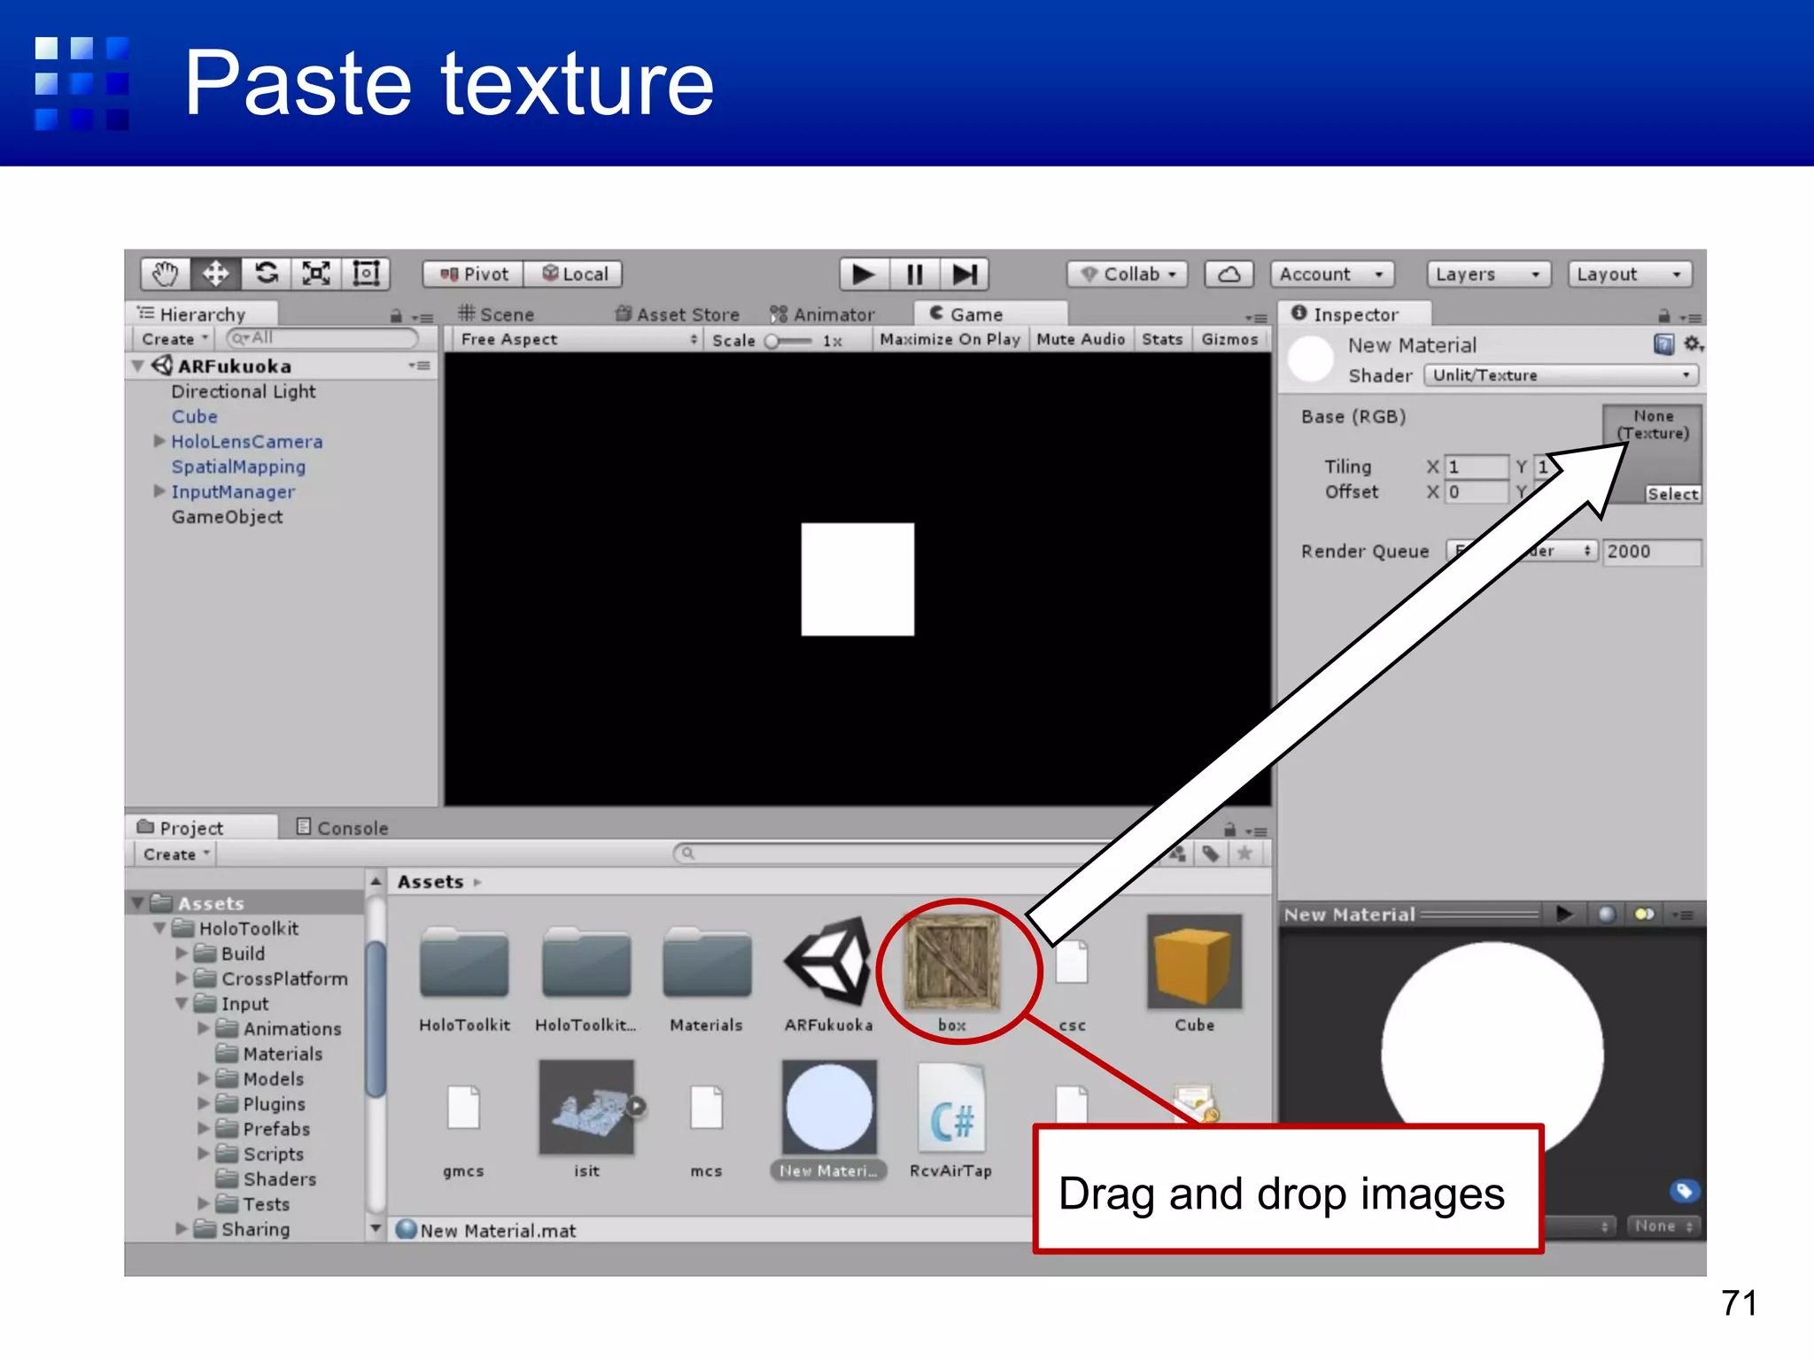Screen dimensions: 1814x1360
Task: Click the Offset X field
Action: click(1477, 492)
